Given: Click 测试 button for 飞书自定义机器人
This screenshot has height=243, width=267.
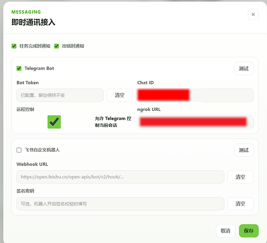Looking at the screenshot, I should 244,150.
